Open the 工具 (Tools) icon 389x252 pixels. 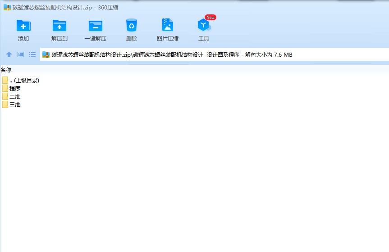204,25
